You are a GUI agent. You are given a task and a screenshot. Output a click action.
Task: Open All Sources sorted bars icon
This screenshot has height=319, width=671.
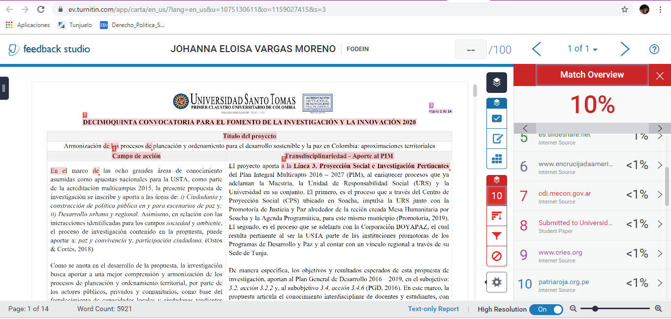(x=497, y=216)
